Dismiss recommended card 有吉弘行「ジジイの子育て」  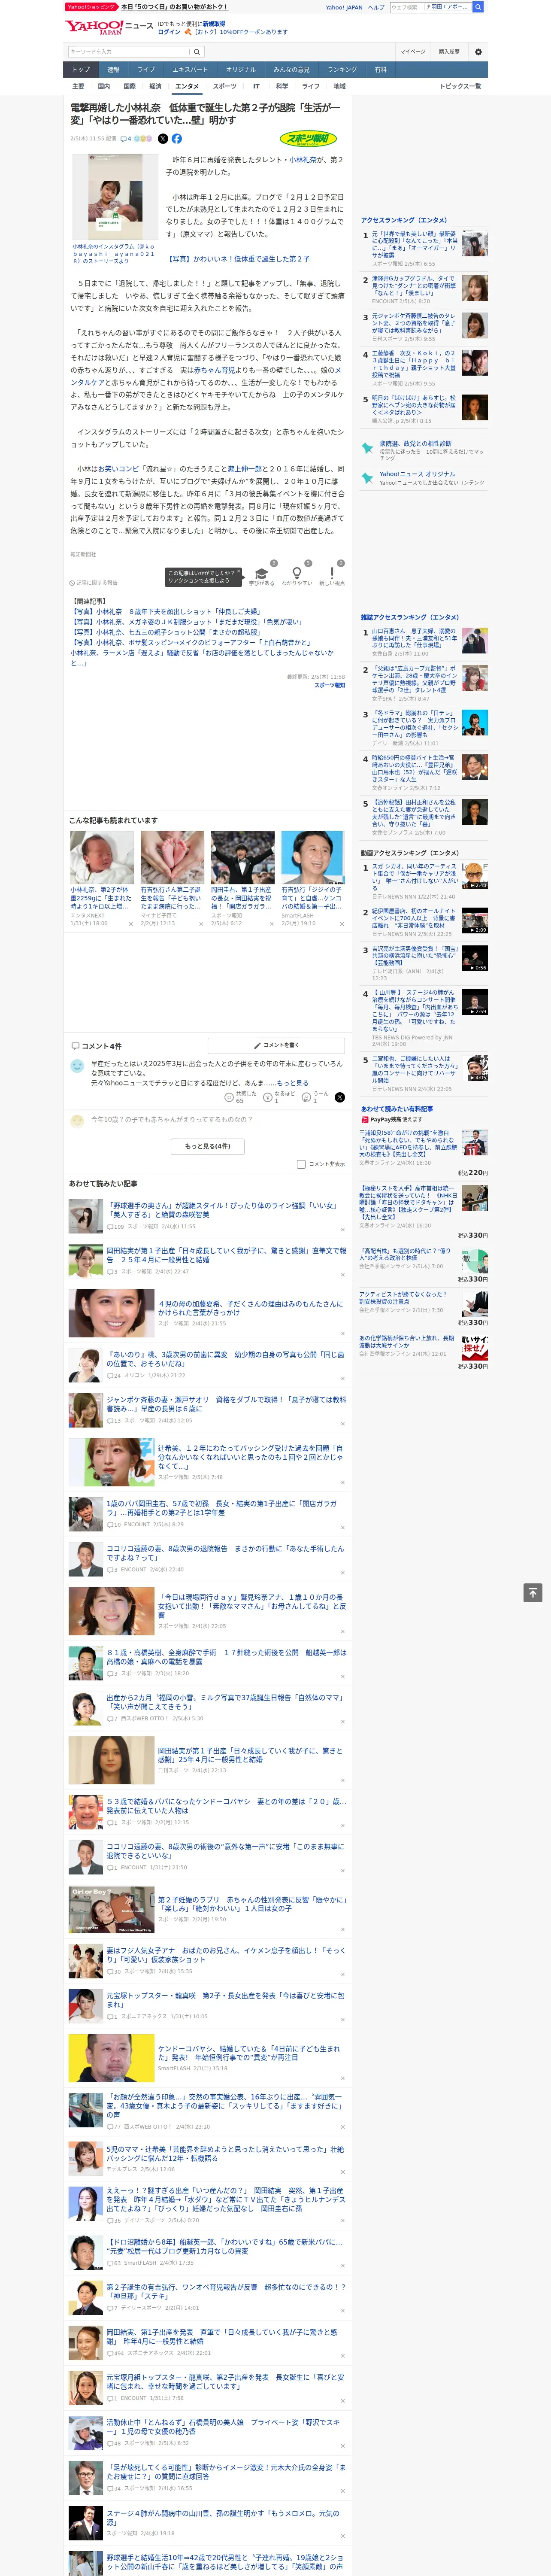click(x=341, y=924)
